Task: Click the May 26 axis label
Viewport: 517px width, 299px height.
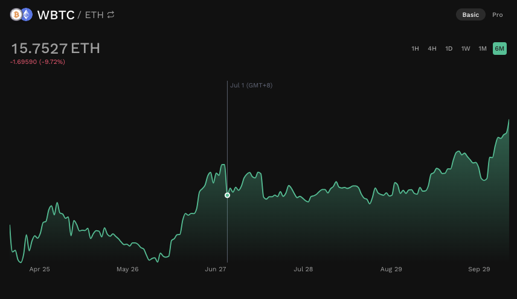Action: [x=127, y=269]
